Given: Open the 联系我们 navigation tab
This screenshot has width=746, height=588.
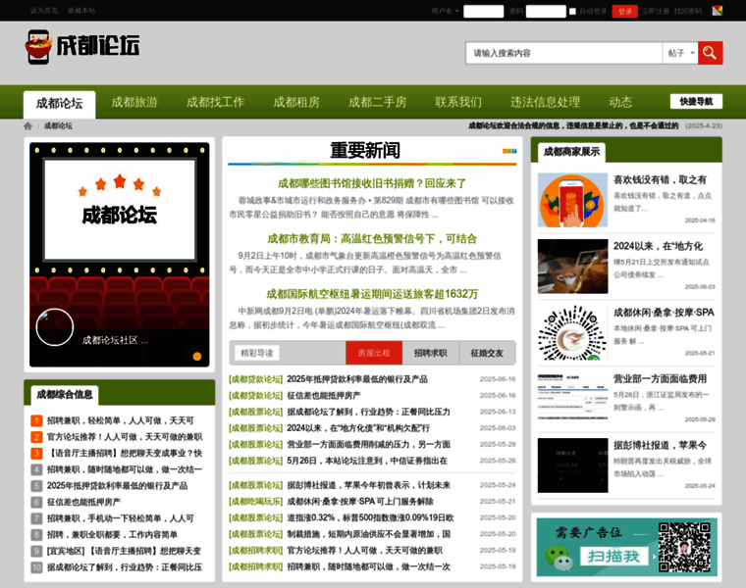Looking at the screenshot, I should (x=458, y=102).
